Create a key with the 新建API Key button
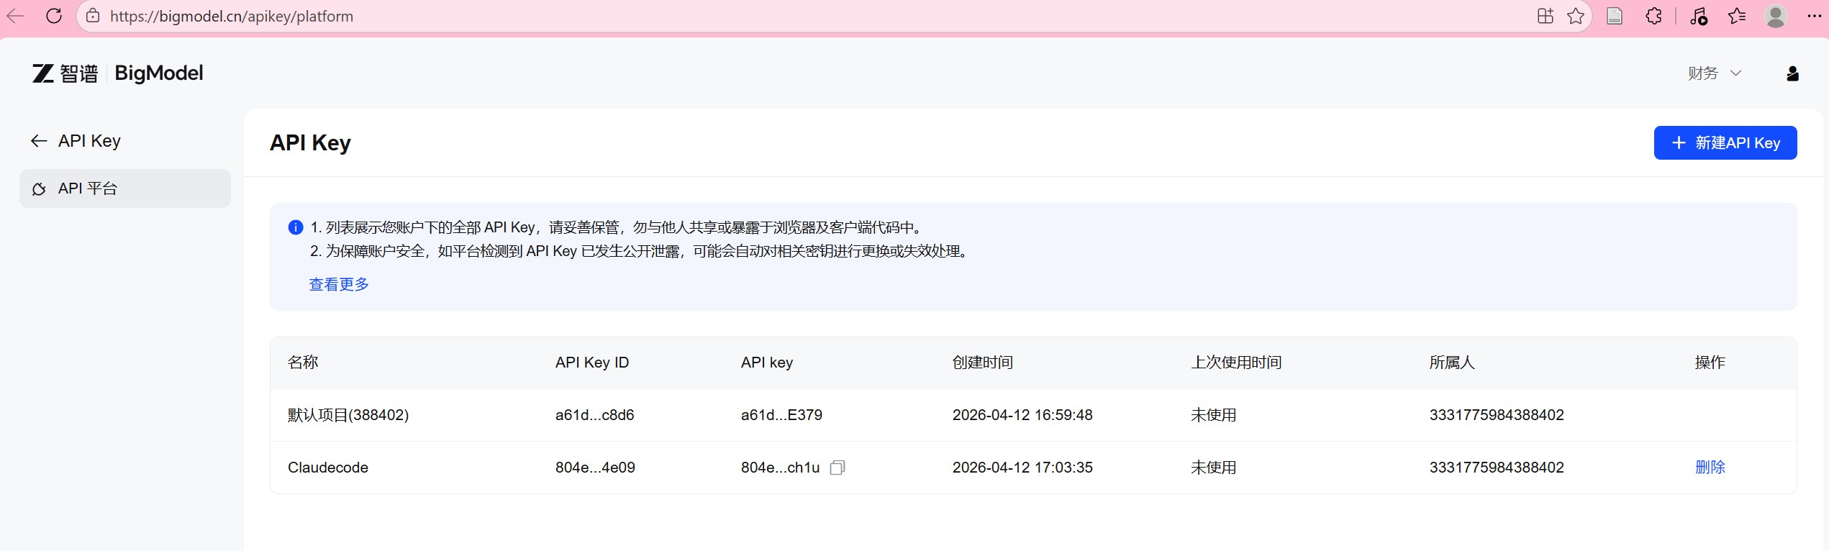Viewport: 1829px width, 551px height. coord(1725,142)
